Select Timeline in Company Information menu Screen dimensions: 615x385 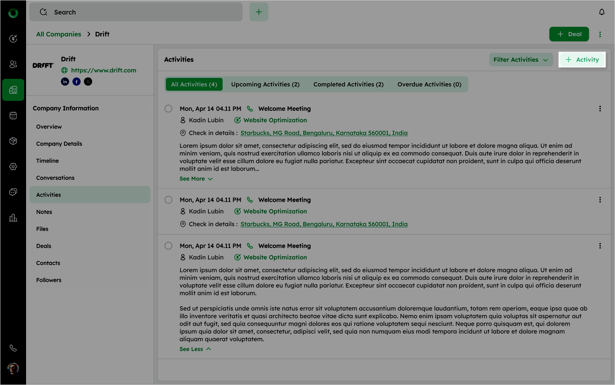coord(48,161)
